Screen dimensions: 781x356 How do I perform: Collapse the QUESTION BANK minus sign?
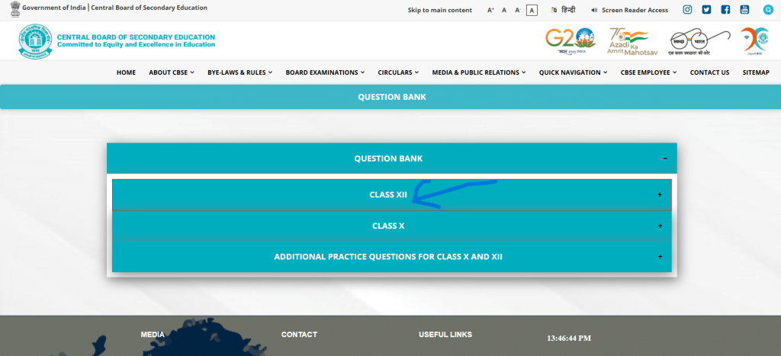(665, 159)
